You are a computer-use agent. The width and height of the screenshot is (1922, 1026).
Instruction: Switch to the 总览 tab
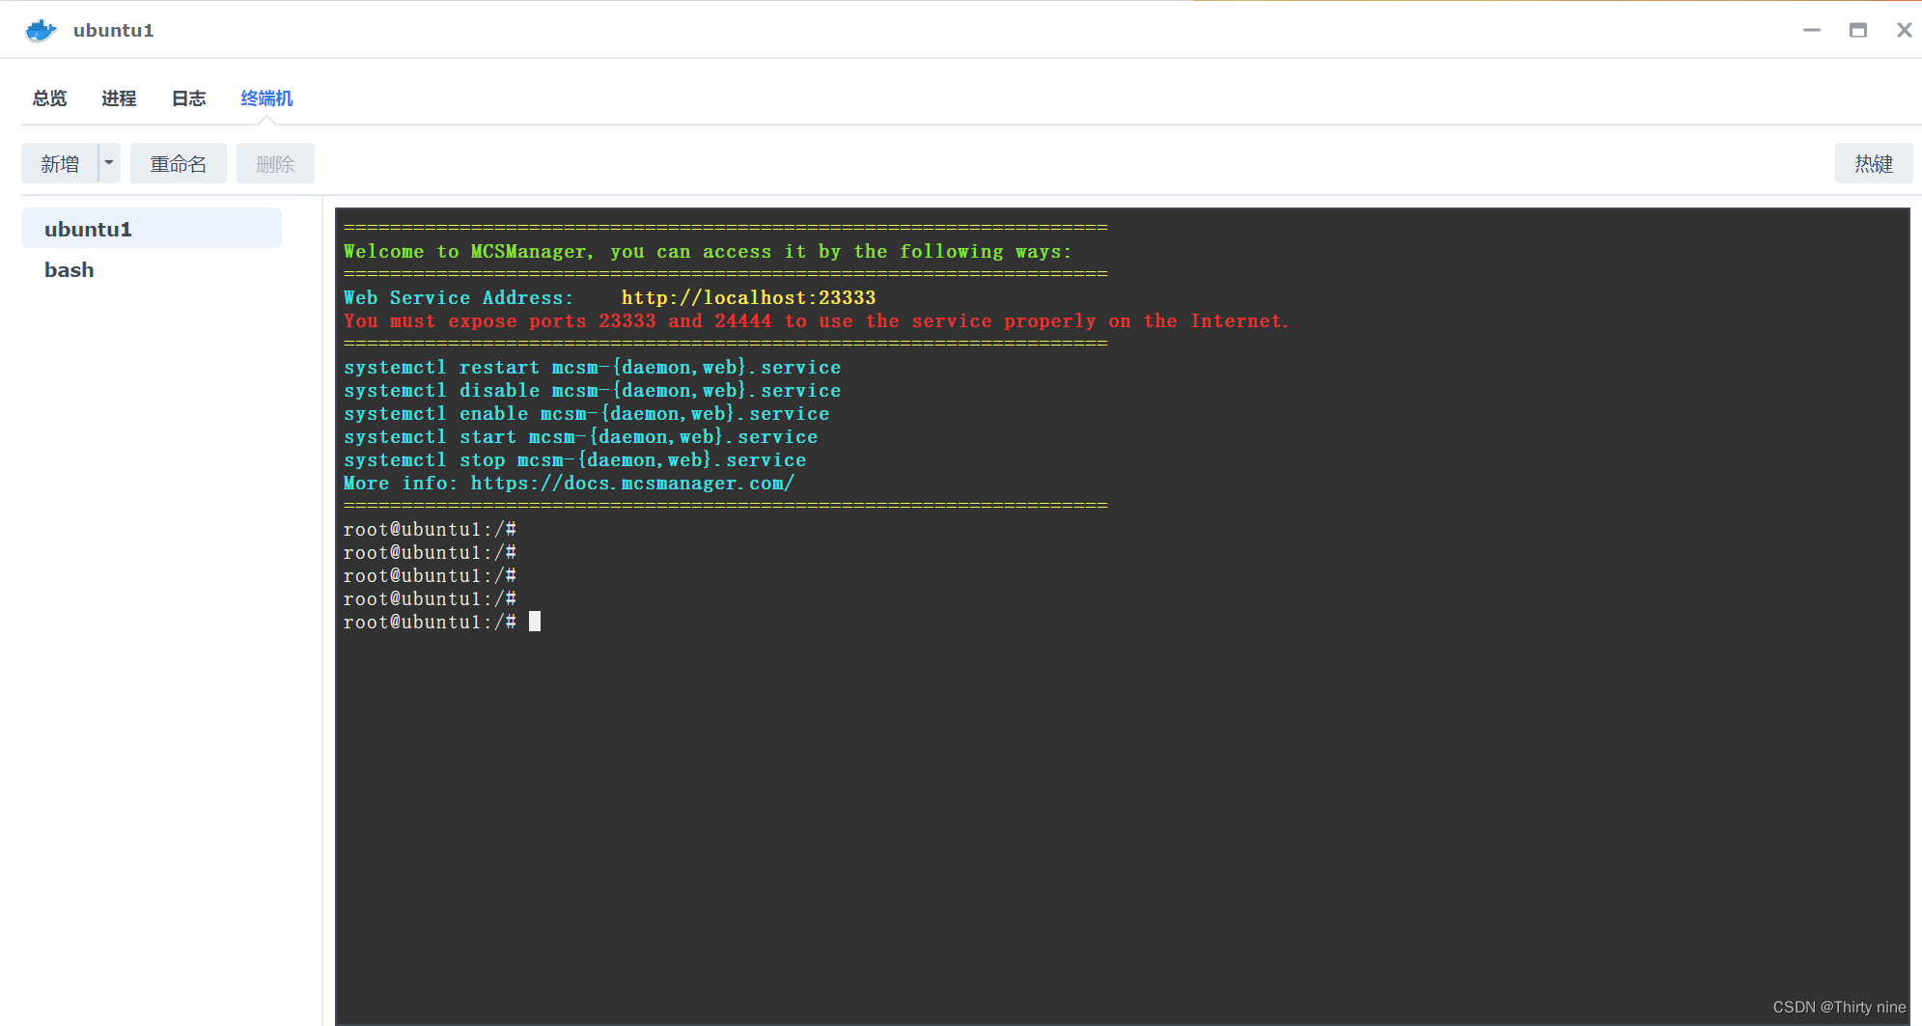point(49,97)
